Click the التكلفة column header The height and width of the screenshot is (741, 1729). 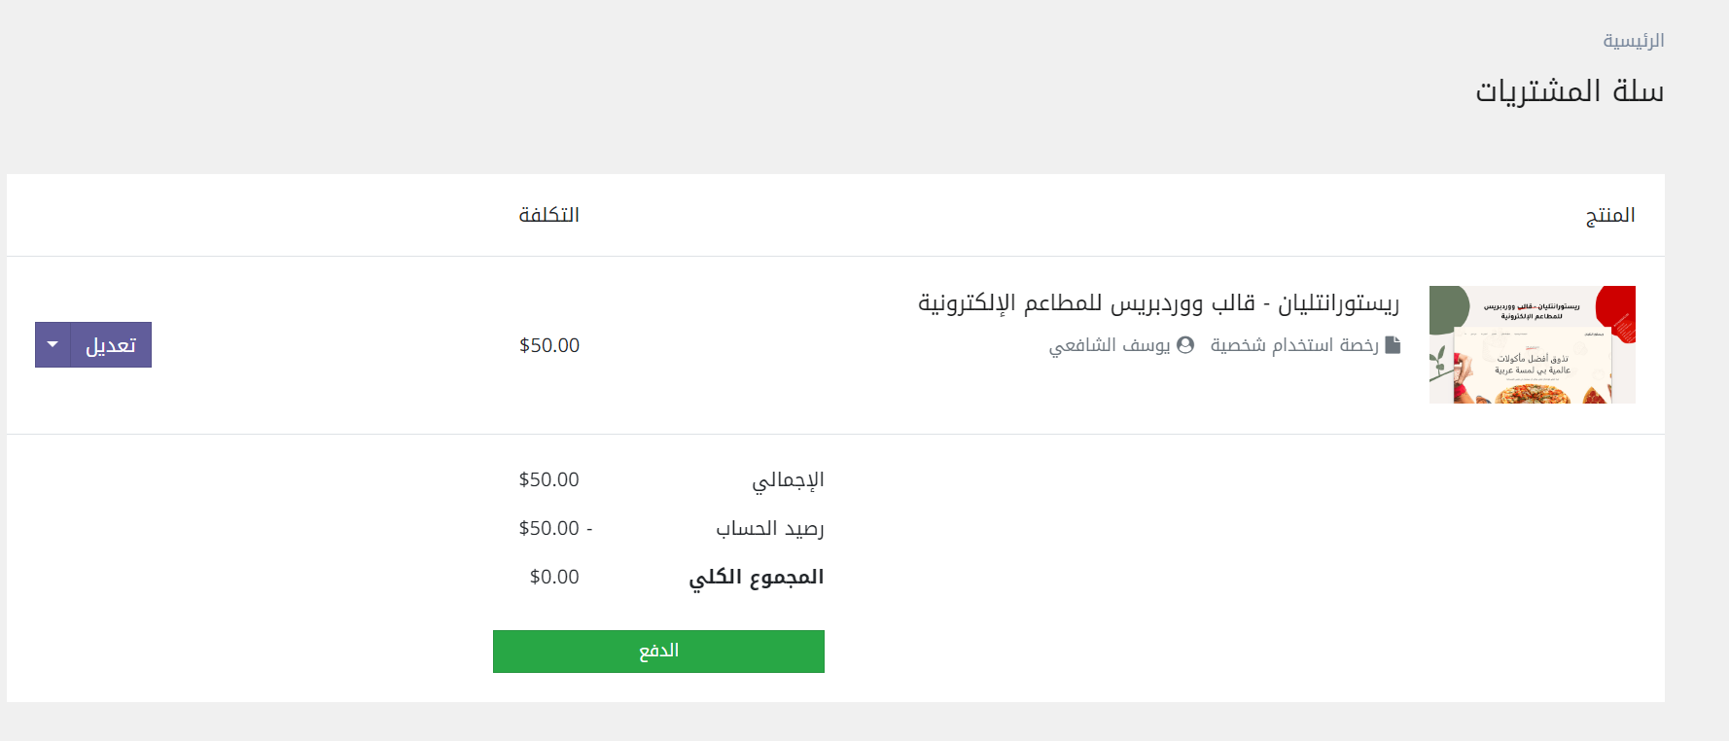548,215
